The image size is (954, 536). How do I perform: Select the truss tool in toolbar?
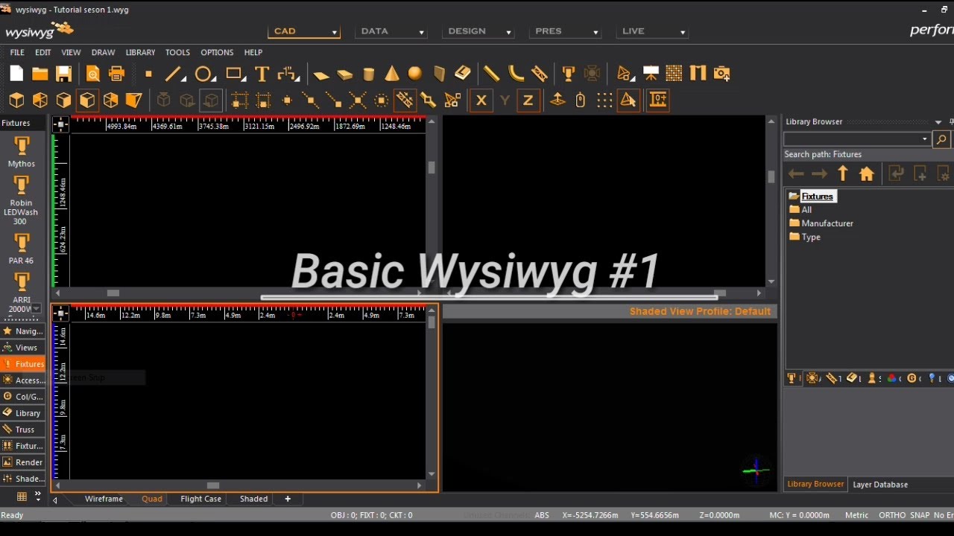click(540, 73)
